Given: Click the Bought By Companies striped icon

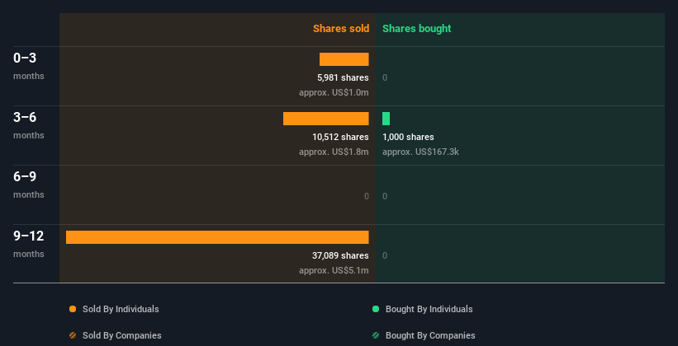Looking at the screenshot, I should click(376, 335).
